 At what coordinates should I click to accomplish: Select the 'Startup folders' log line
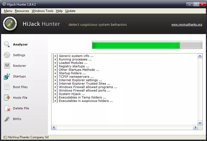tap(69, 73)
